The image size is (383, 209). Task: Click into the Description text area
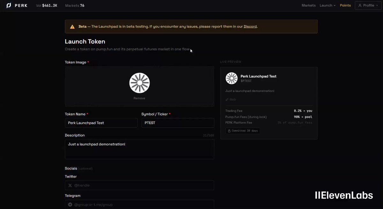click(x=139, y=149)
